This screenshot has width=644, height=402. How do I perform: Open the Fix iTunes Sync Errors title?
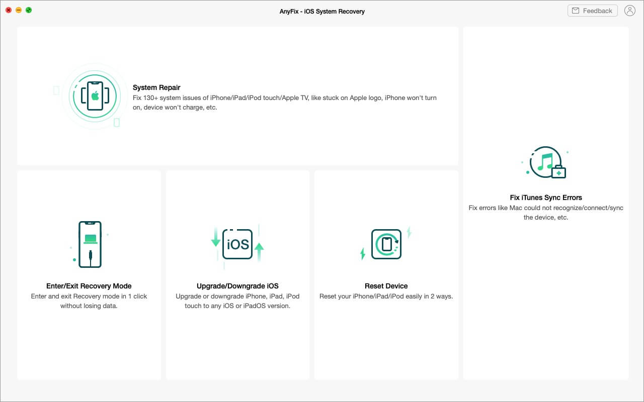point(546,197)
